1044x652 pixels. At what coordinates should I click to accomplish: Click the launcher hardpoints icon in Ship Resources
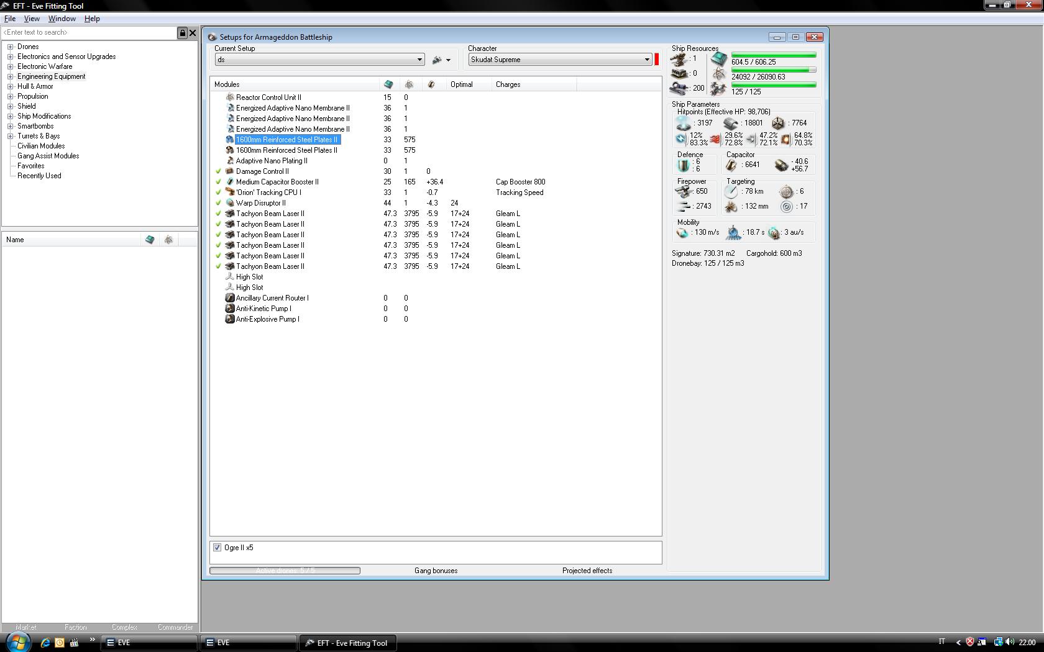[x=679, y=74]
